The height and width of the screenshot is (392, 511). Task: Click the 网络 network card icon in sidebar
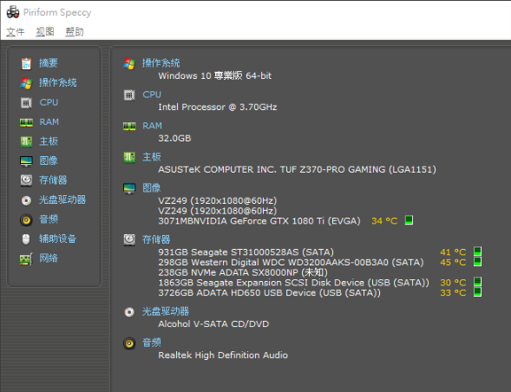[26, 258]
